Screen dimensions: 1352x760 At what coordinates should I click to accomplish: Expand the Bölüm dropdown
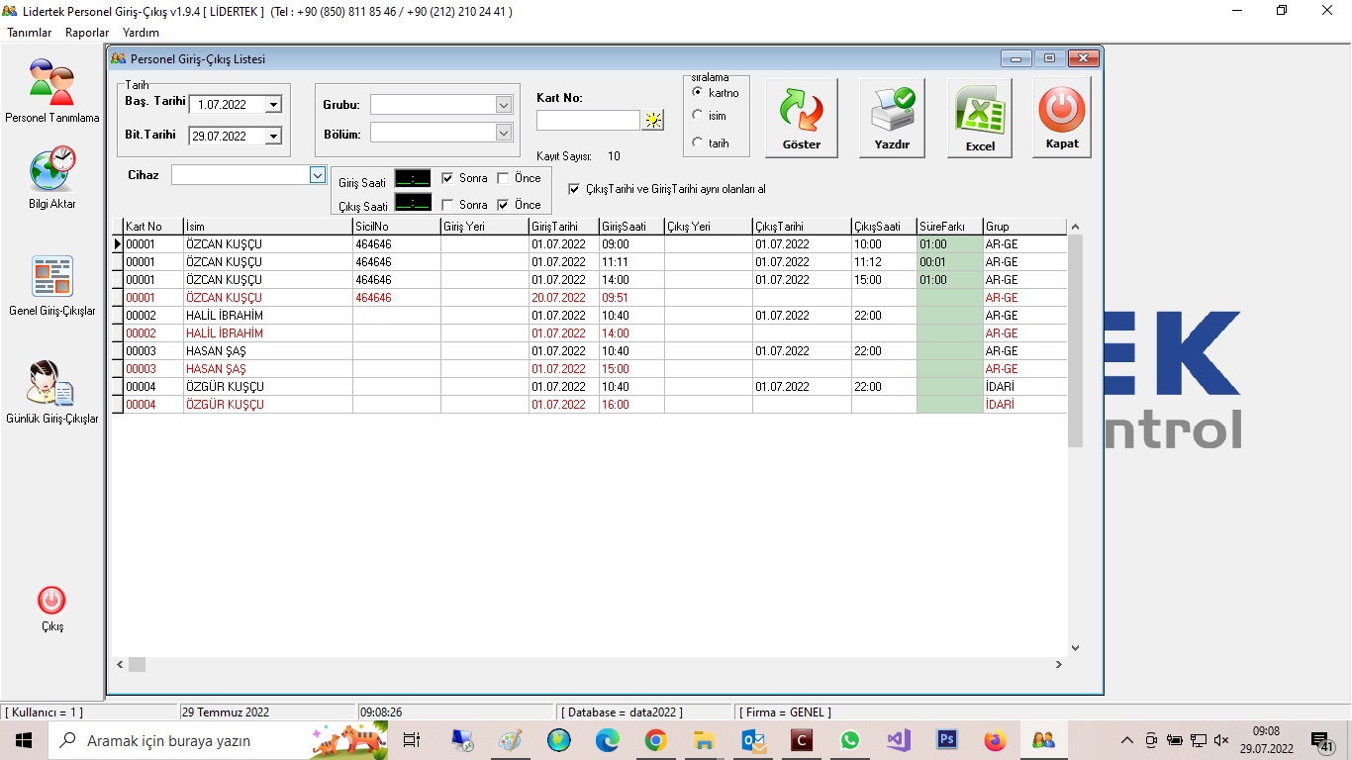click(504, 133)
